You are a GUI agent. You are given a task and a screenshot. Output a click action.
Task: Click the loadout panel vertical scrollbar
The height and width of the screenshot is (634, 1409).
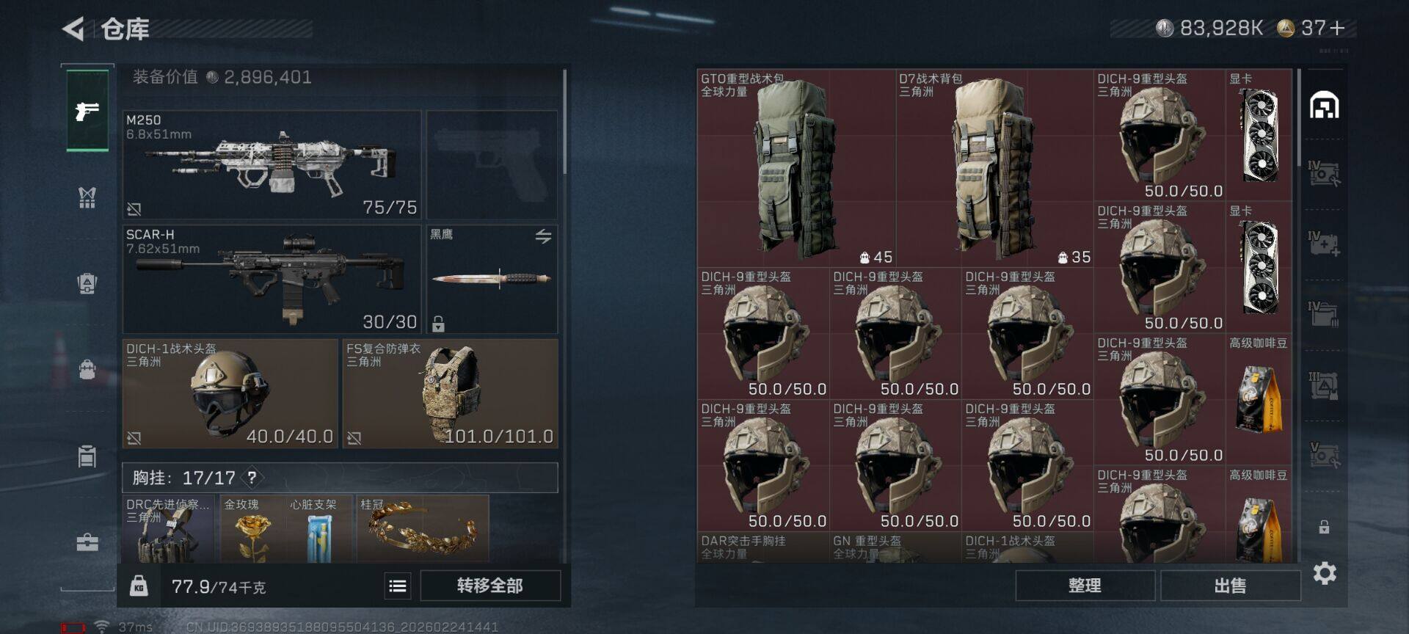pos(564,122)
